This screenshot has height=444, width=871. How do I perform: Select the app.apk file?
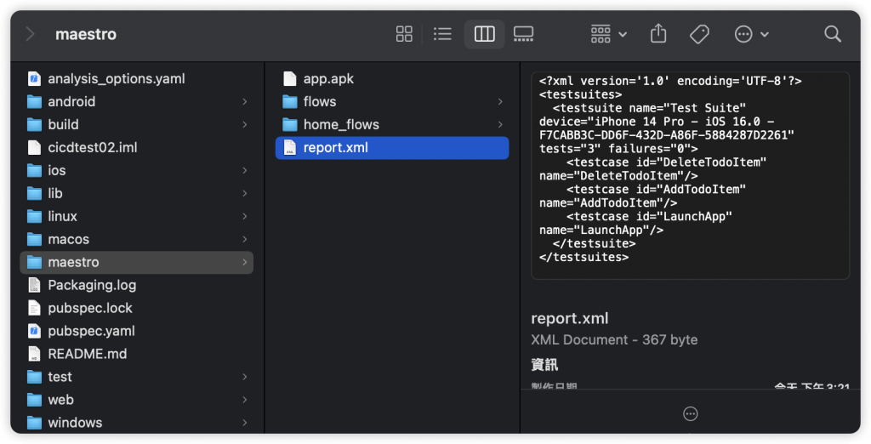[392, 79]
